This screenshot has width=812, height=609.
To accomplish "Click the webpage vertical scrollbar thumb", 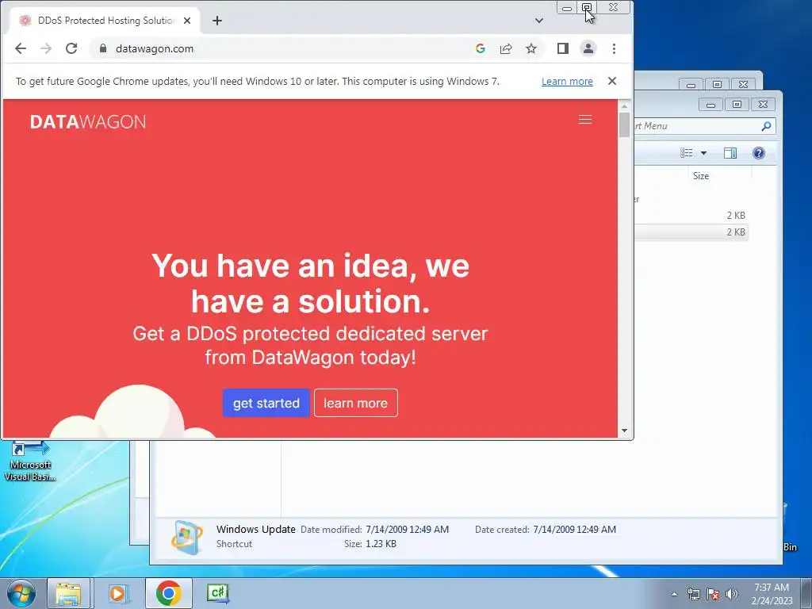I will coord(624,124).
